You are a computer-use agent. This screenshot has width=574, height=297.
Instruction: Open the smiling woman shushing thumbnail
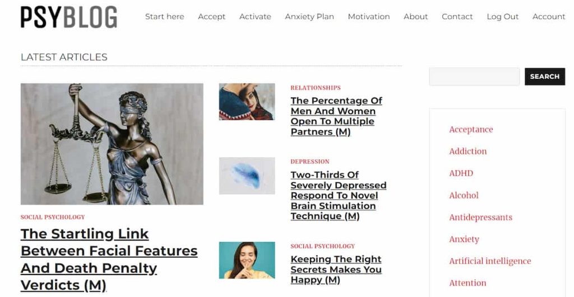[x=247, y=260]
